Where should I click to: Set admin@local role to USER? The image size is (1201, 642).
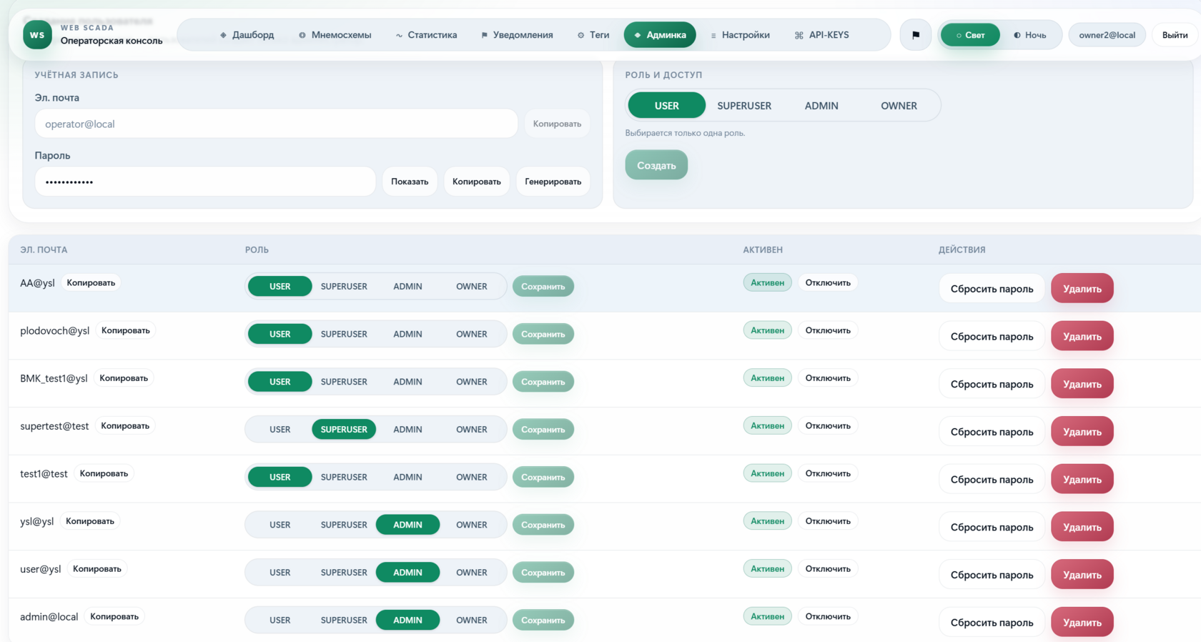point(280,620)
